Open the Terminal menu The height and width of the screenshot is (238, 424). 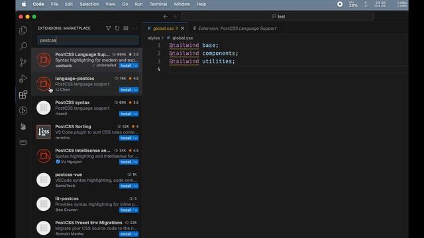coord(158,4)
